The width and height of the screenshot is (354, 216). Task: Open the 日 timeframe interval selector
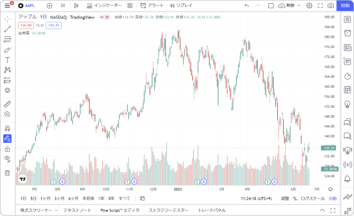pos(63,6)
